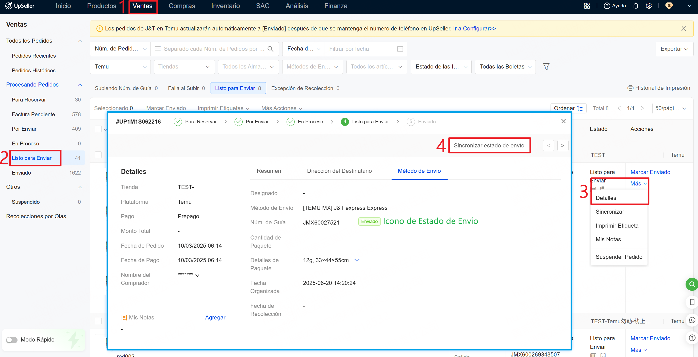Open the Ventas top menu
698x357 pixels.
[x=143, y=6]
